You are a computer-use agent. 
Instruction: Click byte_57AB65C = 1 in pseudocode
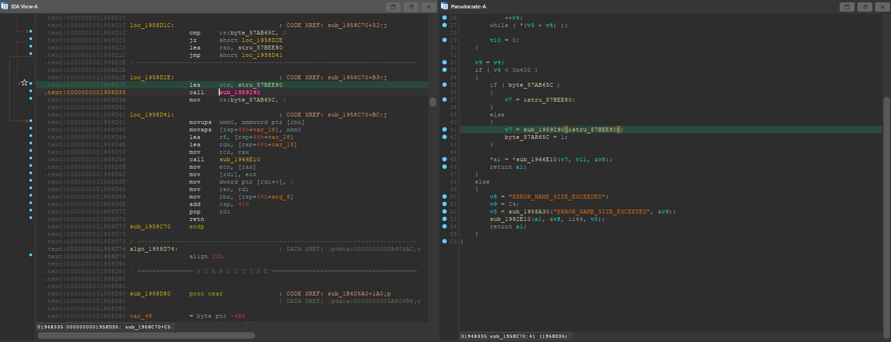click(536, 137)
